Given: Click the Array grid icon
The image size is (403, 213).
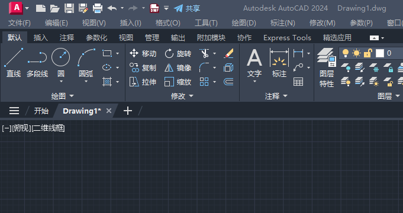Looking at the screenshot, I should coord(204,82).
